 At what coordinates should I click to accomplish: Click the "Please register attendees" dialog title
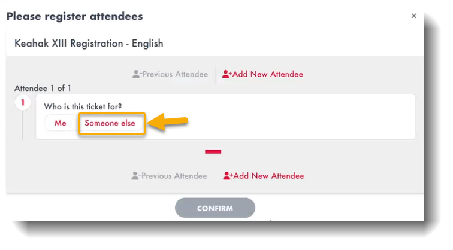pyautogui.click(x=74, y=16)
